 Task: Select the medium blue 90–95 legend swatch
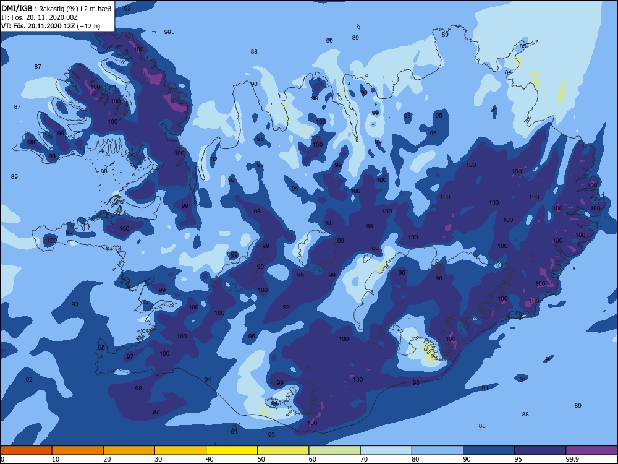point(489,450)
